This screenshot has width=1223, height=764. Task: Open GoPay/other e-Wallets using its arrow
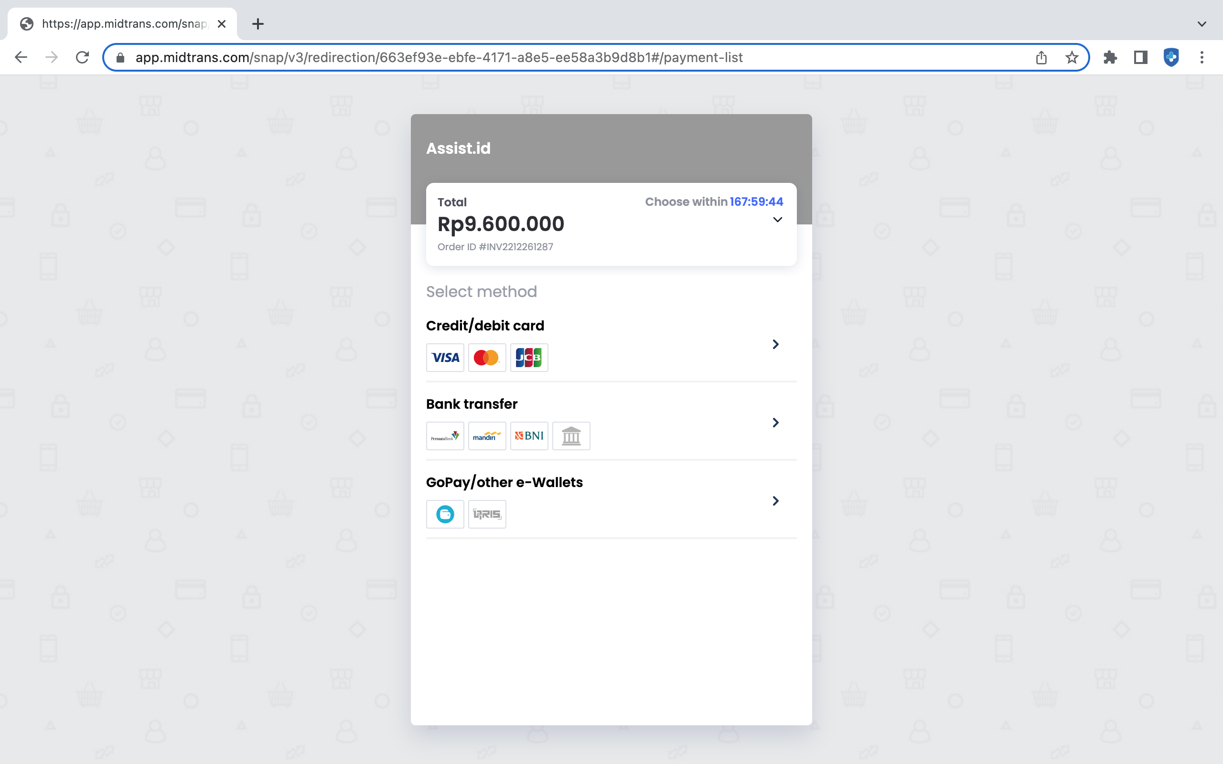pyautogui.click(x=775, y=501)
